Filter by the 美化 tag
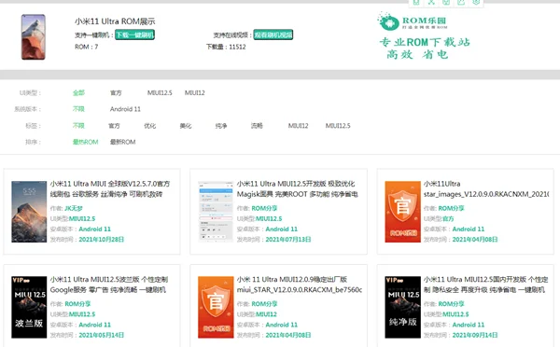Viewport: 560px width, 347px height. click(186, 126)
